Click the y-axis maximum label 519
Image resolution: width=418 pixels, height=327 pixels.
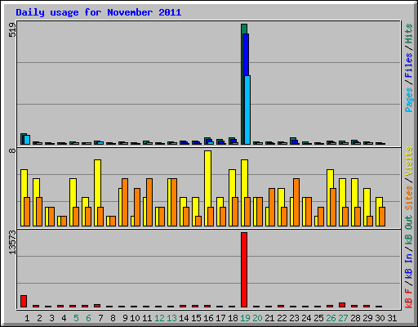(12, 30)
